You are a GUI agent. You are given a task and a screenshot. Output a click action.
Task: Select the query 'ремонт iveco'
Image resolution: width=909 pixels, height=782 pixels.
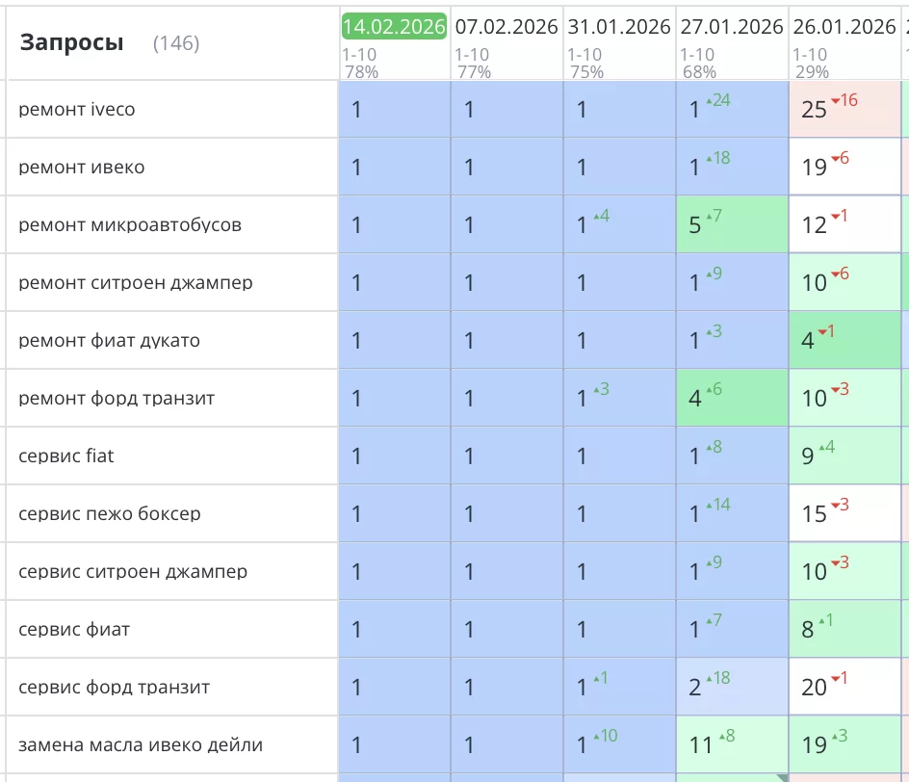coord(77,110)
